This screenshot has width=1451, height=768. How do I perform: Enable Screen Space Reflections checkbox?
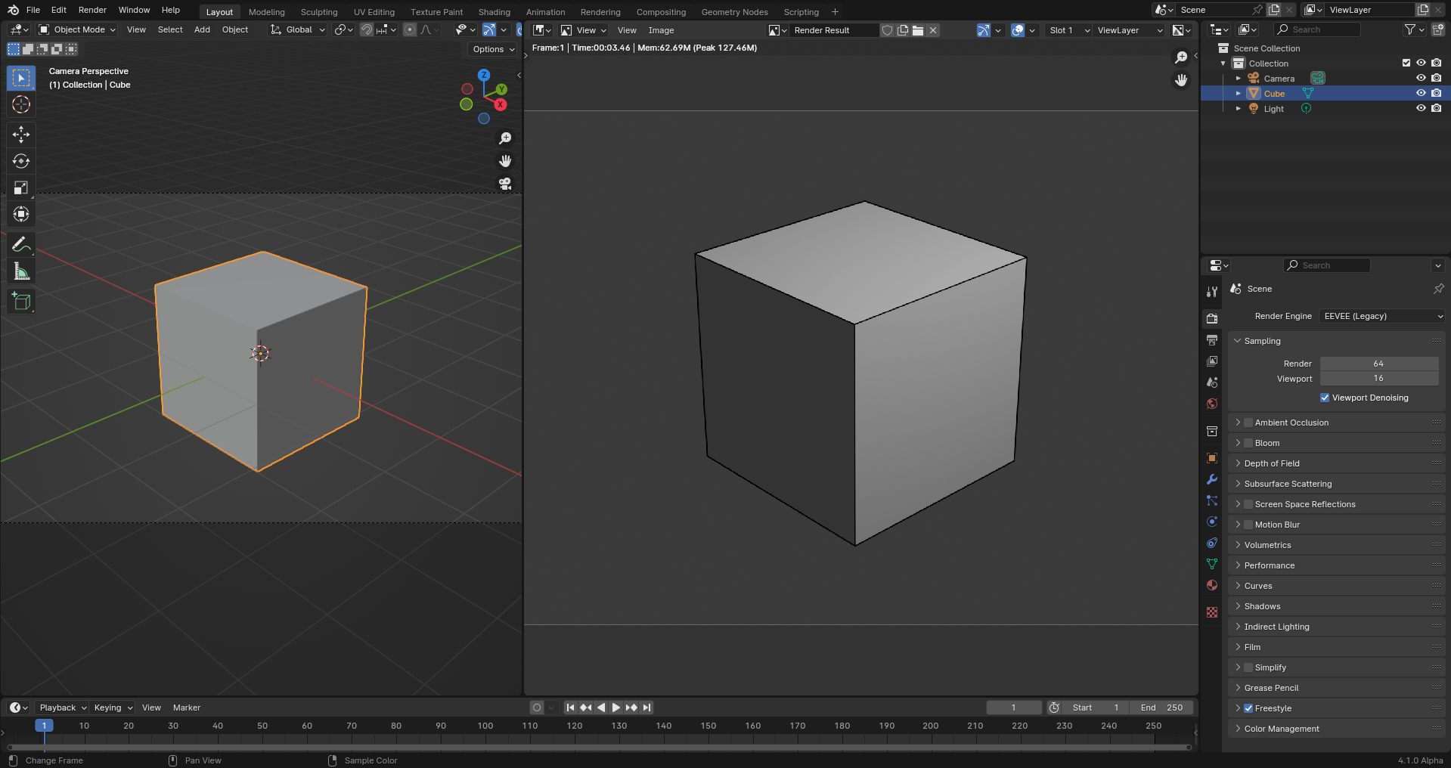pos(1248,504)
